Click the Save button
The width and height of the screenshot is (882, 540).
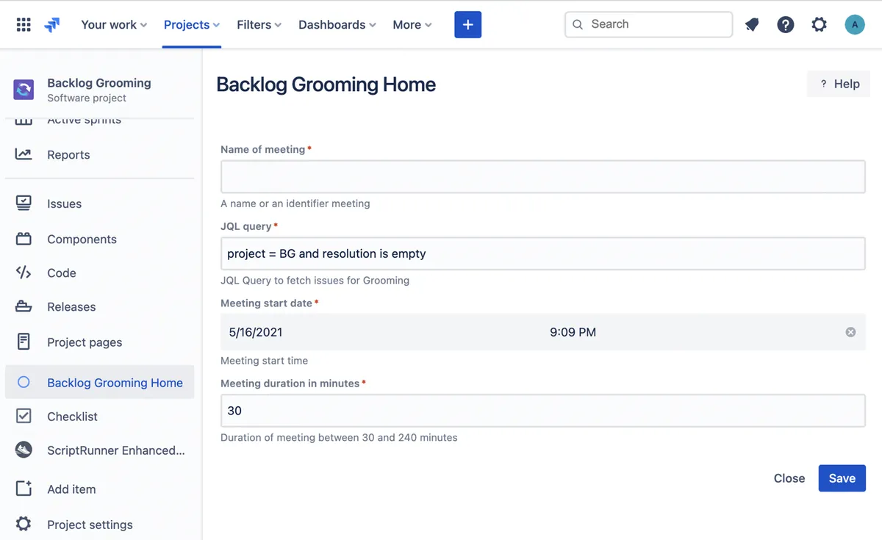pos(842,478)
